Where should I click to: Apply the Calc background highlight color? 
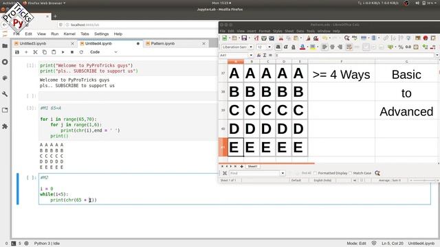(312, 47)
